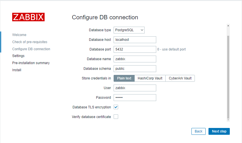Click Check of pre-requisites step
Screen dimensions: 242x143
(x=30, y=42)
